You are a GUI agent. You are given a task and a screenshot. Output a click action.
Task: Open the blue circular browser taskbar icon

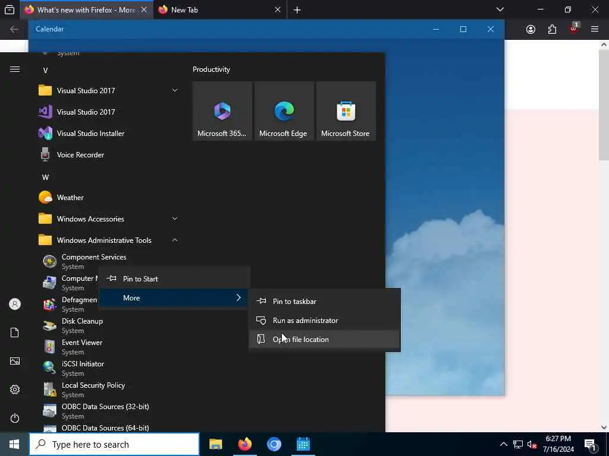(x=274, y=444)
